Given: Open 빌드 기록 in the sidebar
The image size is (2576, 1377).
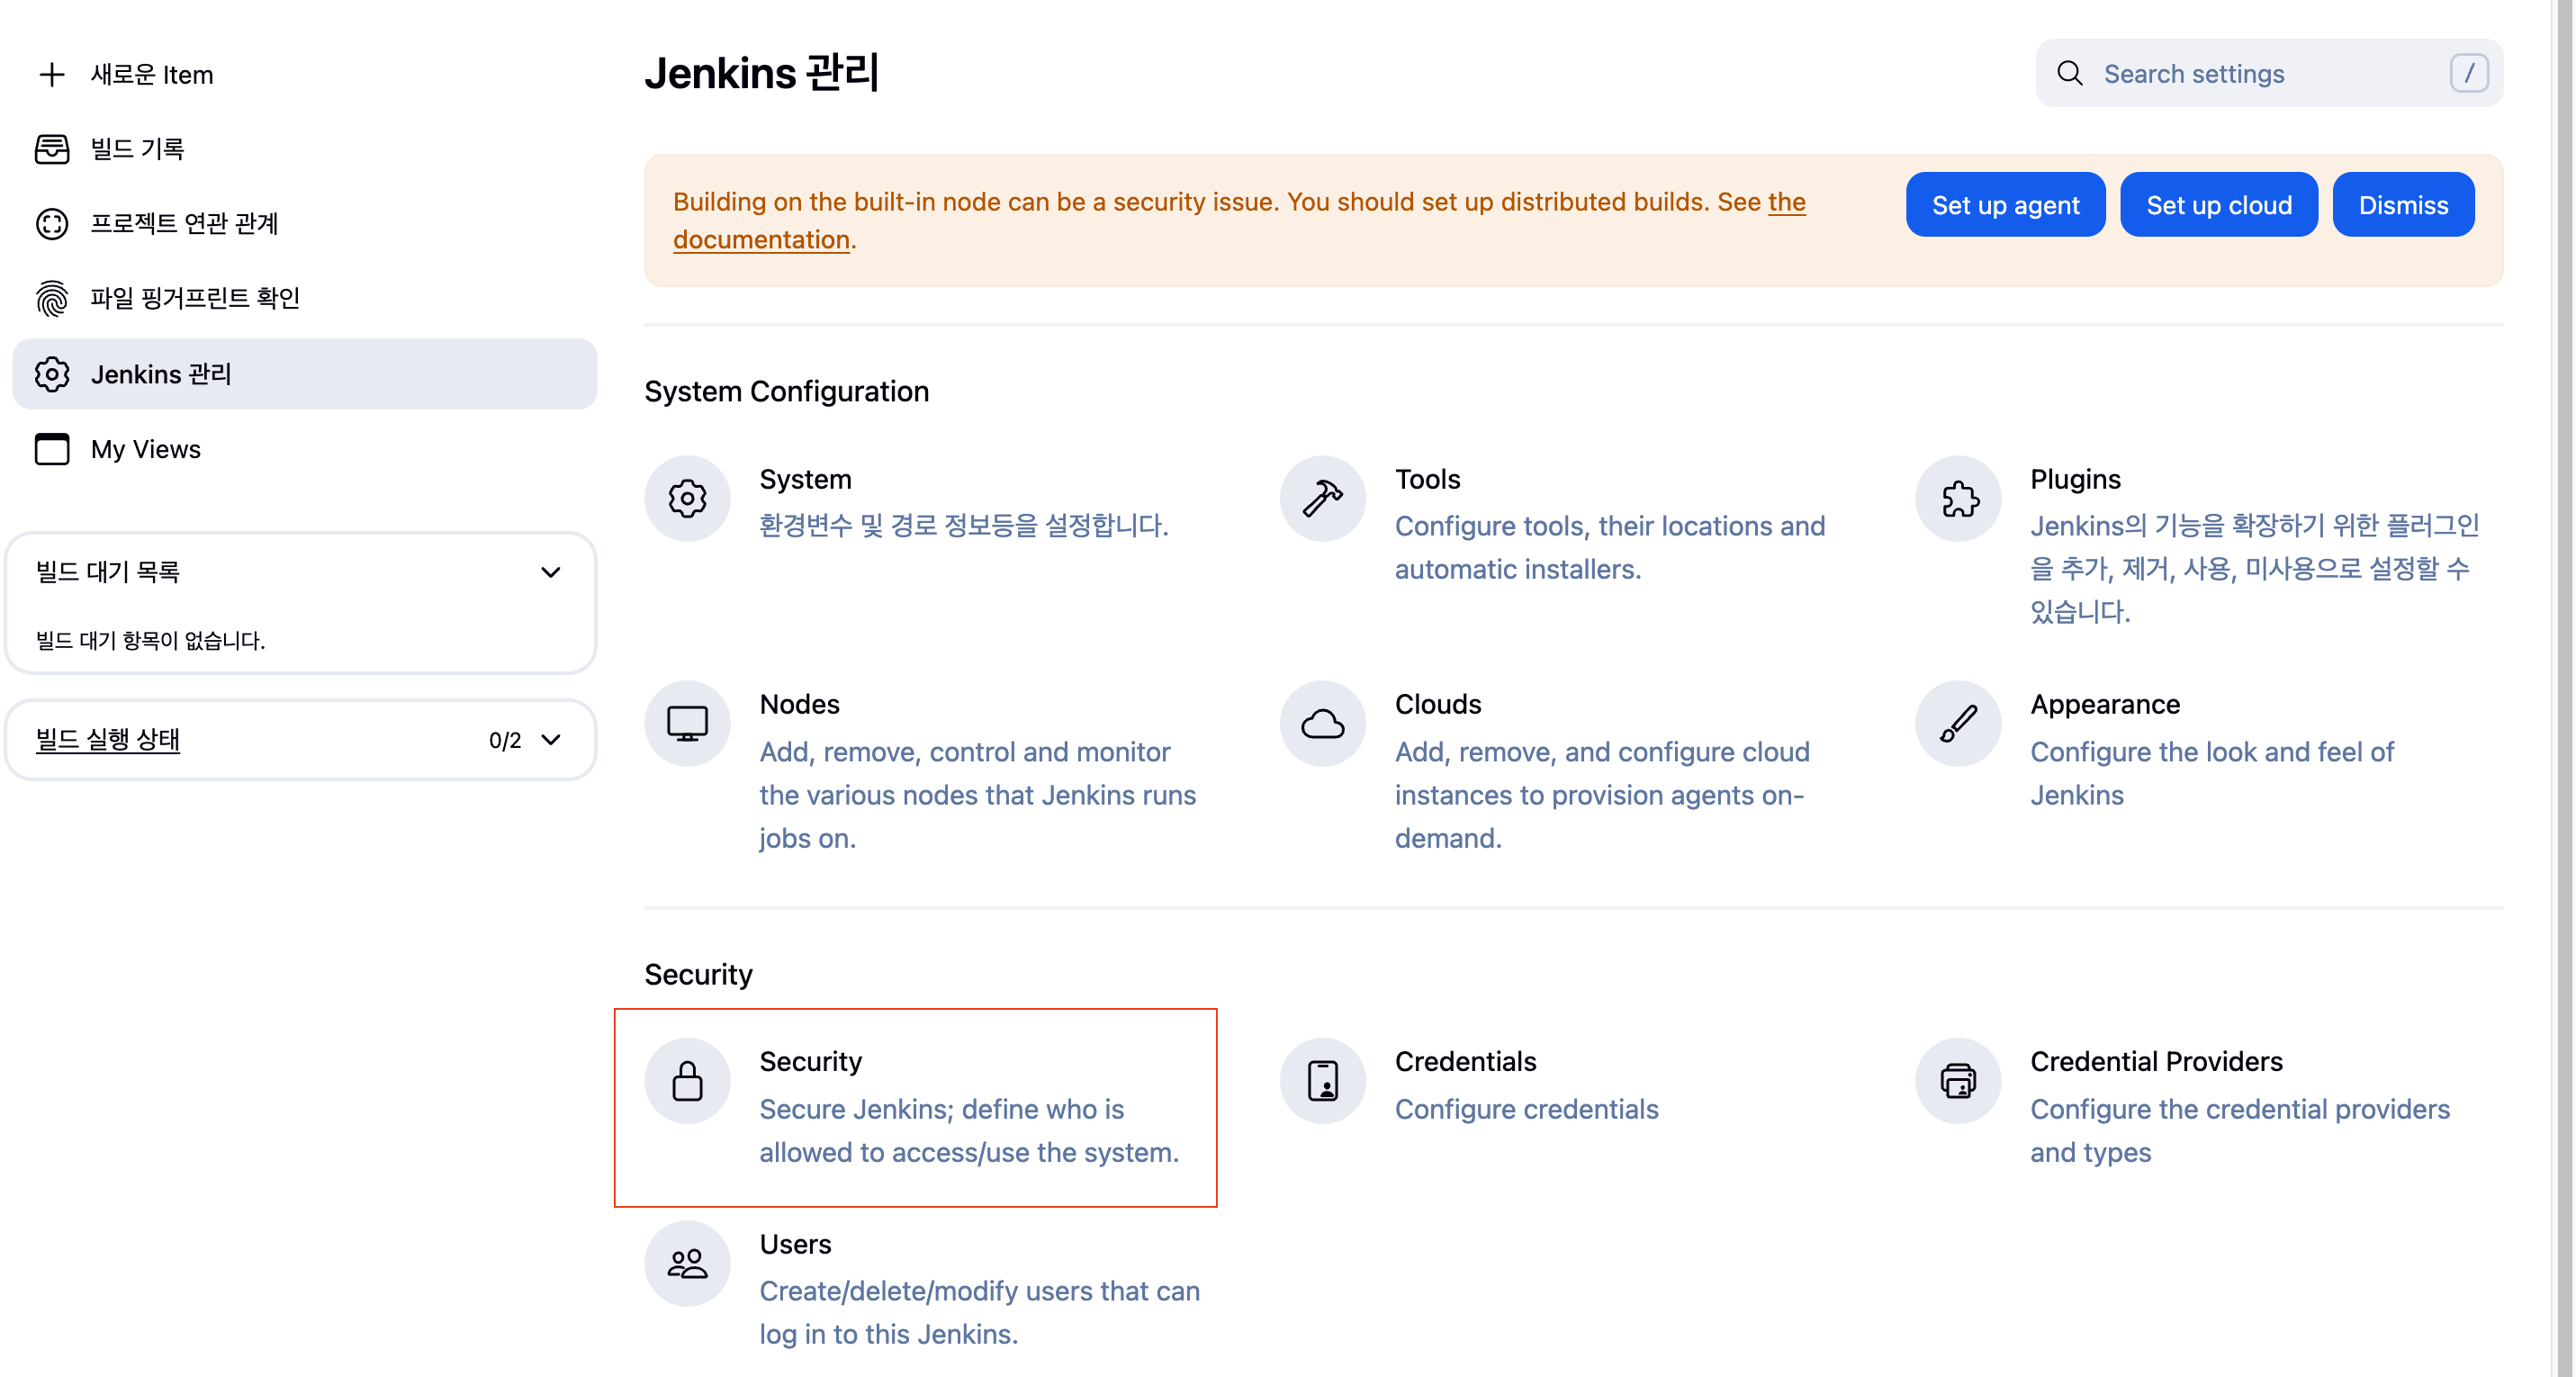Looking at the screenshot, I should (x=137, y=149).
